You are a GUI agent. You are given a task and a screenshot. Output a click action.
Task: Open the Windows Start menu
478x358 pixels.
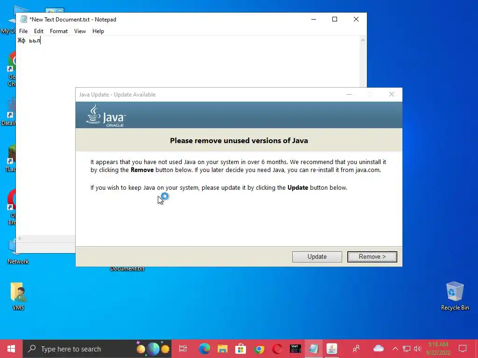(11, 349)
